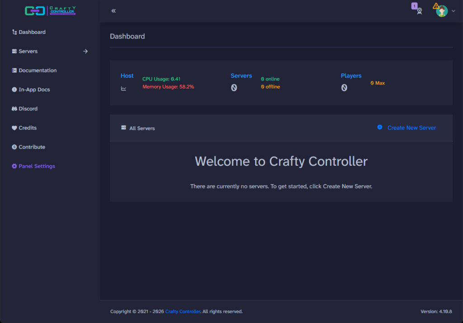Open the user avatar menu
The width and height of the screenshot is (463, 323).
point(442,11)
